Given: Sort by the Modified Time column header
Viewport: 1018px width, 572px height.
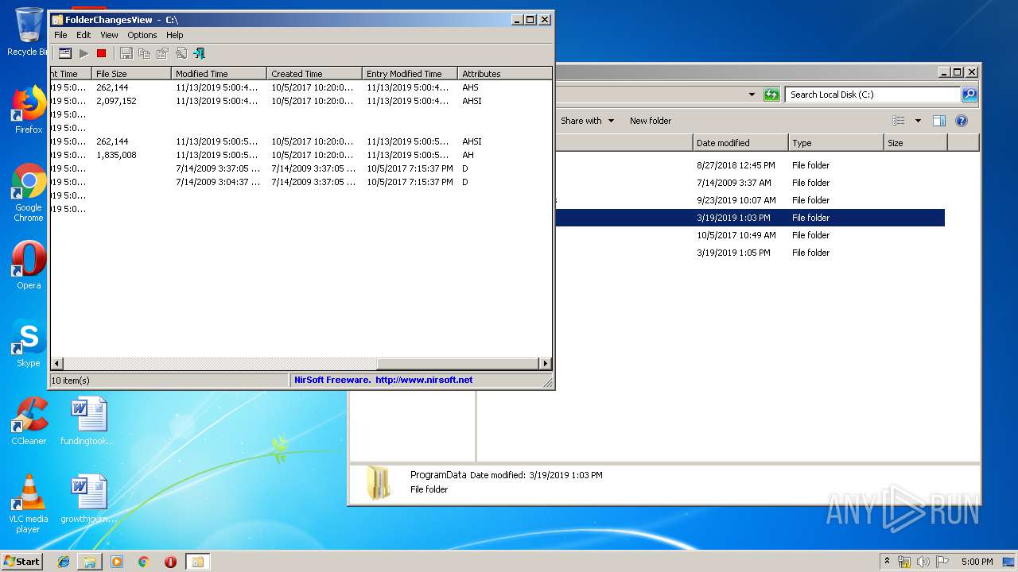Looking at the screenshot, I should tap(219, 74).
